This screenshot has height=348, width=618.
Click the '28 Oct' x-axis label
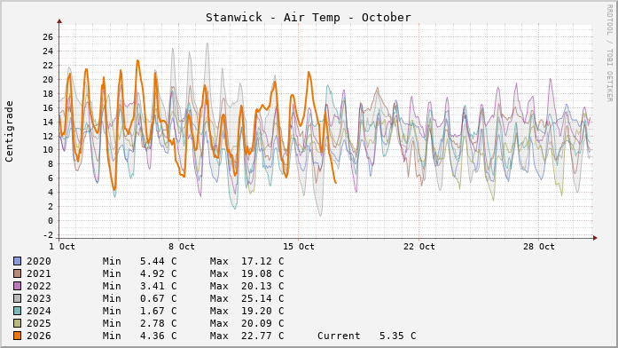[539, 247]
